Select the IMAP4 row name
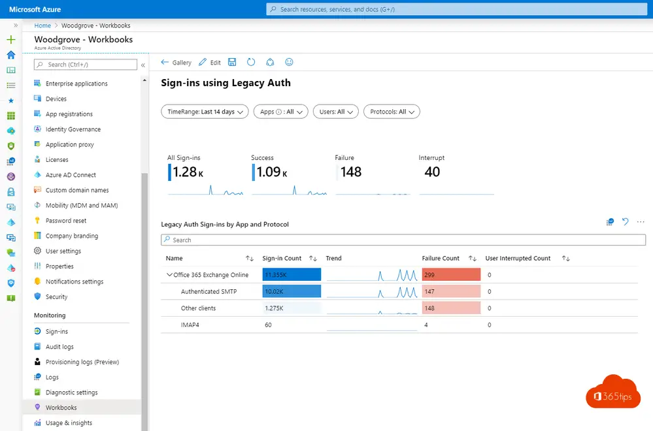The height and width of the screenshot is (431, 653). pyautogui.click(x=190, y=325)
